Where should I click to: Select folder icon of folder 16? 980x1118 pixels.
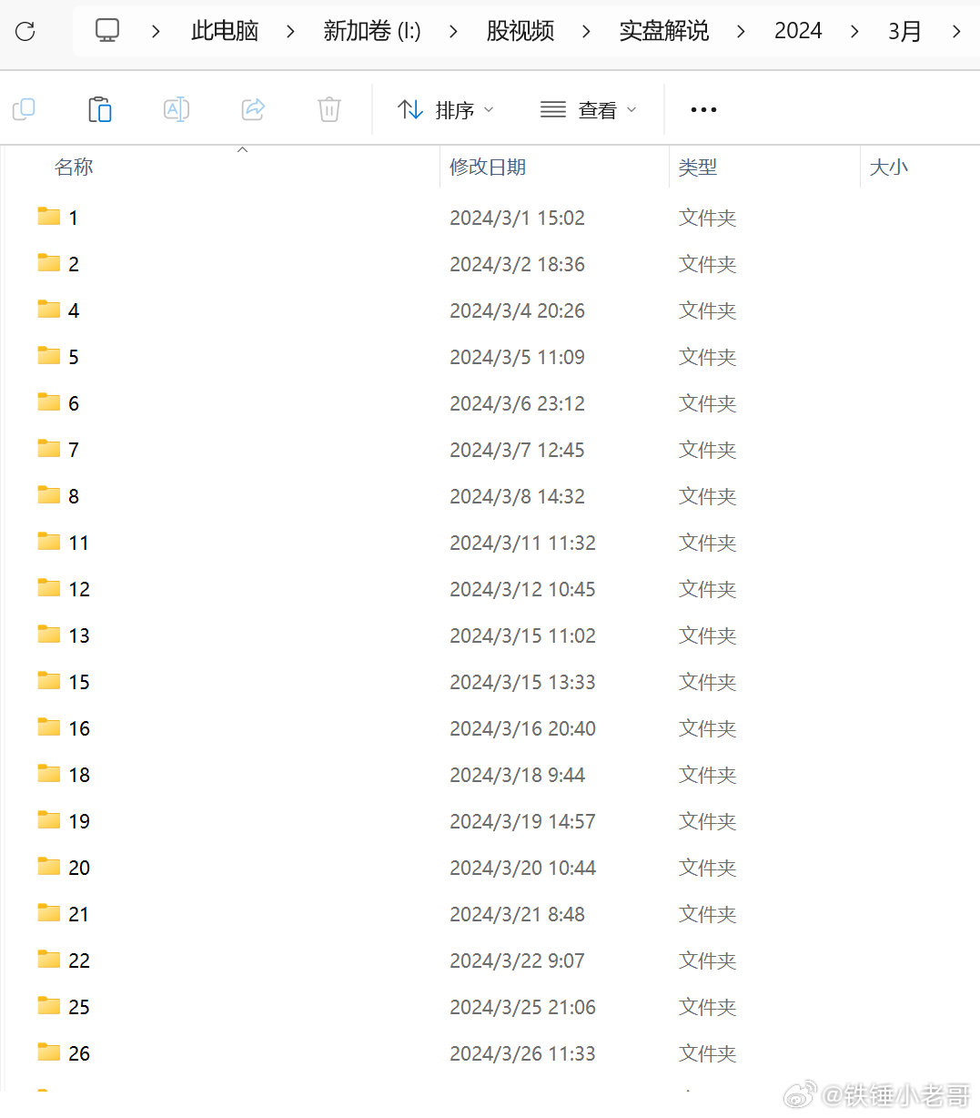click(x=49, y=727)
